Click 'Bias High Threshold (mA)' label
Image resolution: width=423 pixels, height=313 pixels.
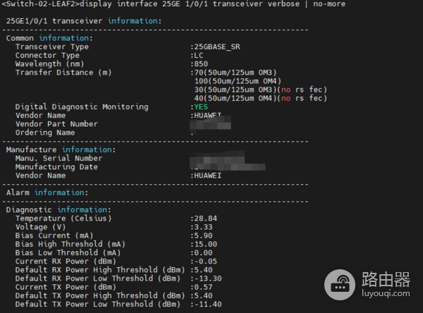[x=70, y=244]
